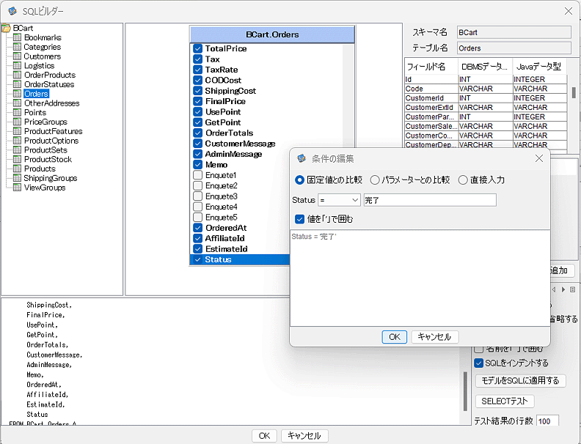Click モデルをSQLに適用する button
The height and width of the screenshot is (444, 581).
pos(520,380)
